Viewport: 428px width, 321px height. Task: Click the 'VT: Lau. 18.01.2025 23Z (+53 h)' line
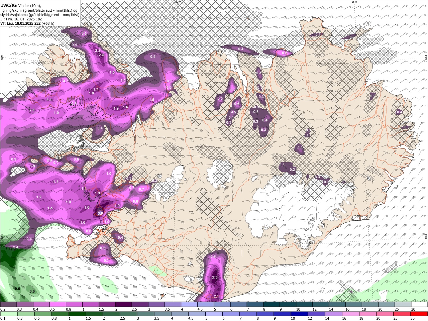[27, 23]
